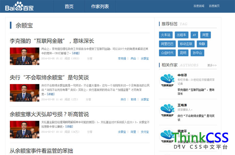Image resolution: width=235 pixels, height=155 pixels.
Task: Click the 余额宝 page heading
Action: tap(24, 25)
